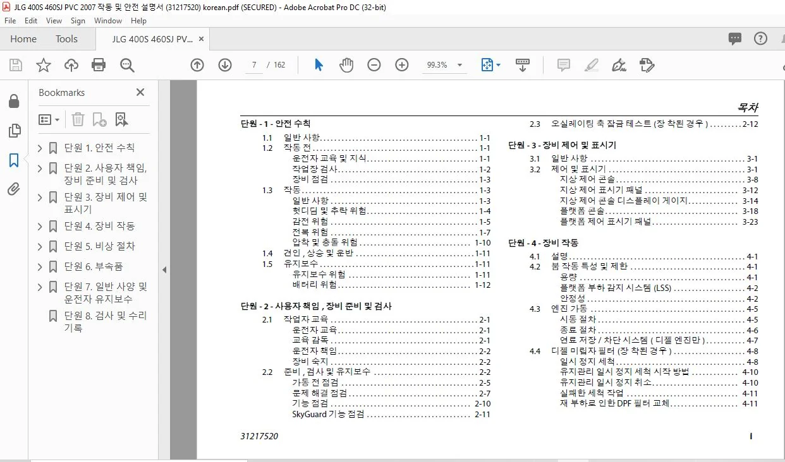Click contents entry 1.1 일반 사항

(377, 138)
